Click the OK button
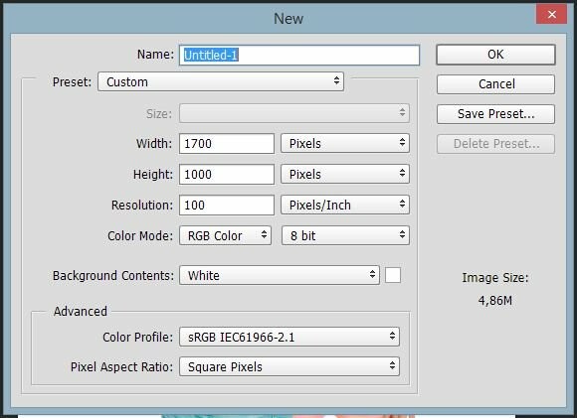Image resolution: width=577 pixels, height=418 pixels. 495,55
